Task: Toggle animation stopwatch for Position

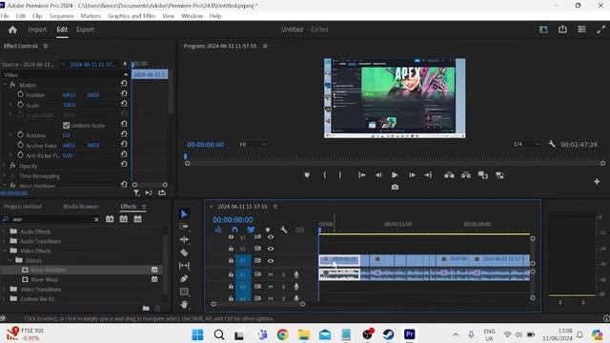Action: [21, 94]
